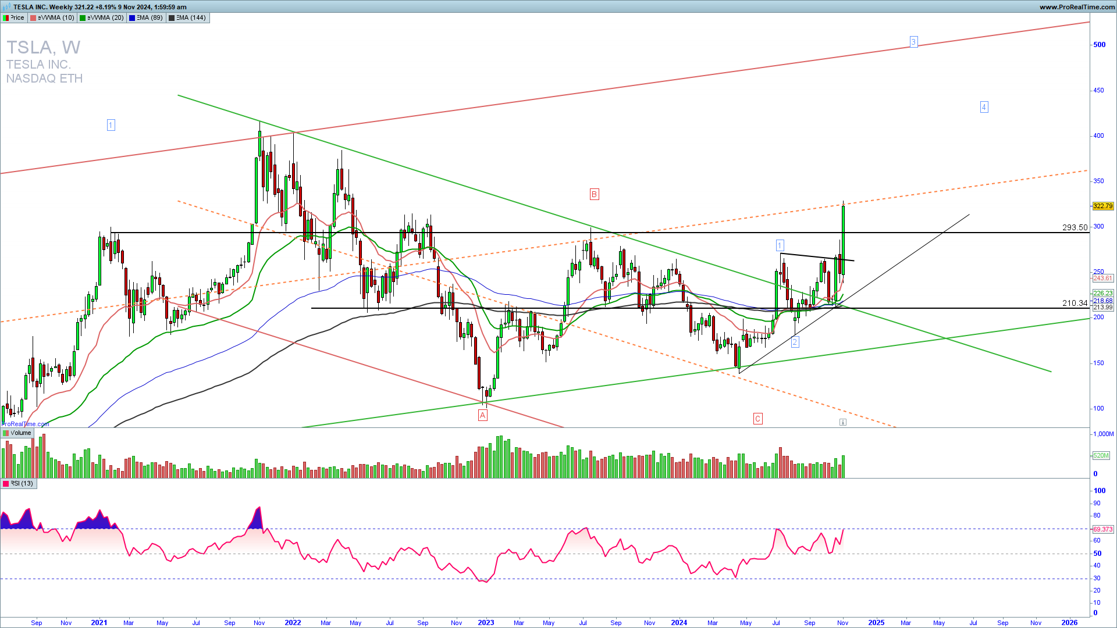Click the green eVWMA (20) color swatch
The width and height of the screenshot is (1117, 628).
point(83,17)
